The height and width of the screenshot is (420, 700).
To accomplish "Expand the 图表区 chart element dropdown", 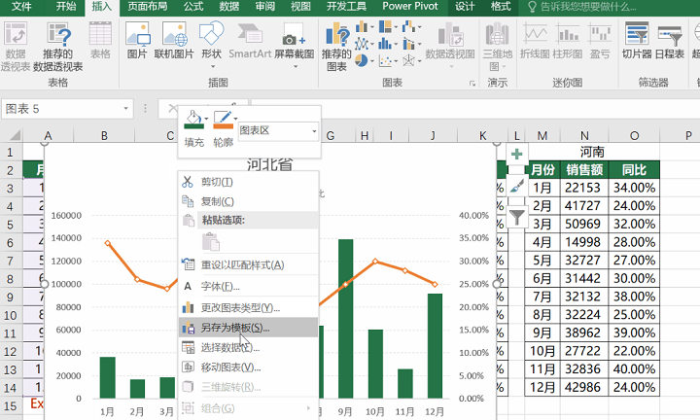I will coord(314,130).
